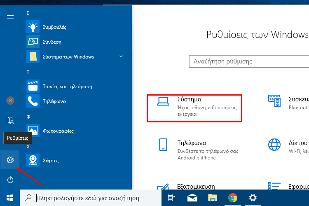Image resolution: width=309 pixels, height=206 pixels.
Task: Click the Συμβουλές label in Start list
Action: coord(54,27)
